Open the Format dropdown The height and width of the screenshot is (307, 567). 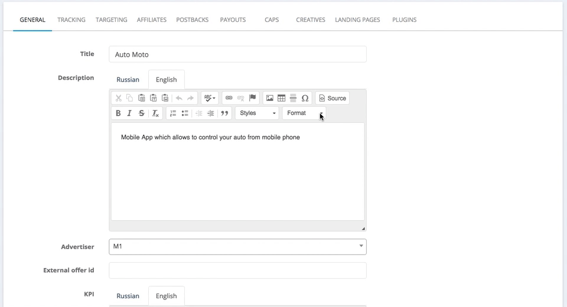304,113
